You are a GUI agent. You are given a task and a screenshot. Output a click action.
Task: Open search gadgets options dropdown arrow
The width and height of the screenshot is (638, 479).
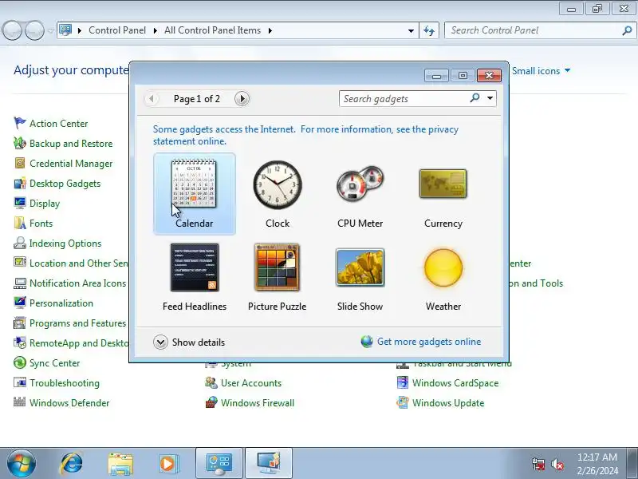pyautogui.click(x=490, y=98)
